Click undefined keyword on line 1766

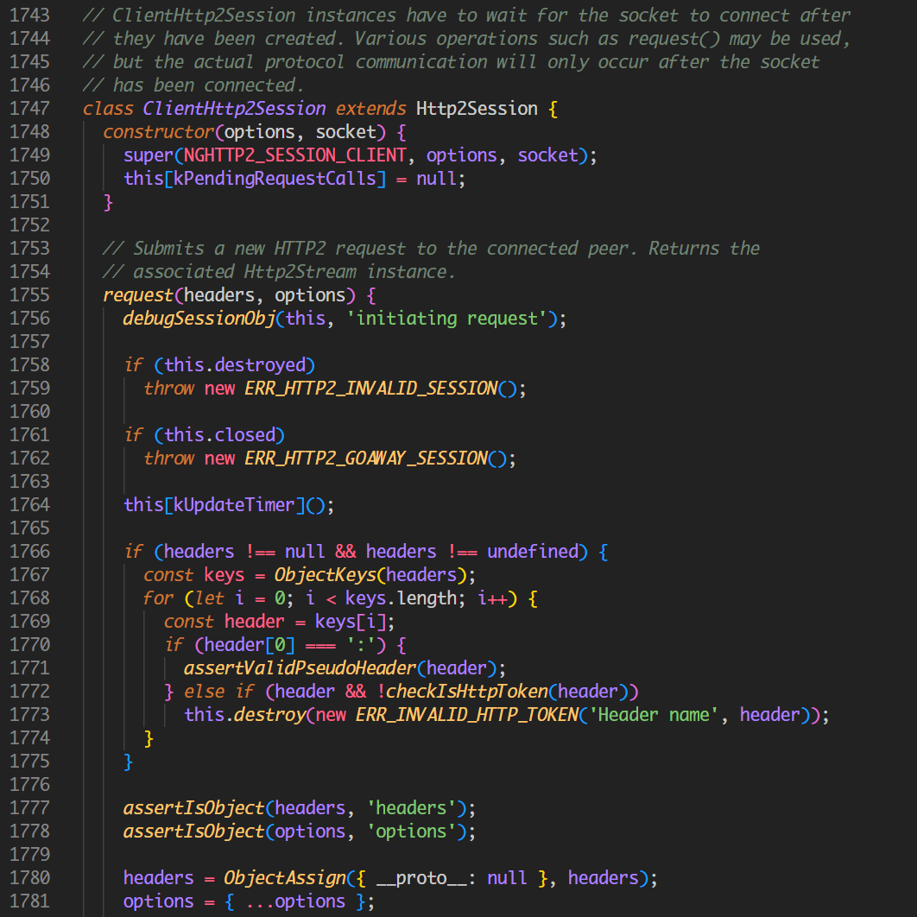pyautogui.click(x=532, y=552)
